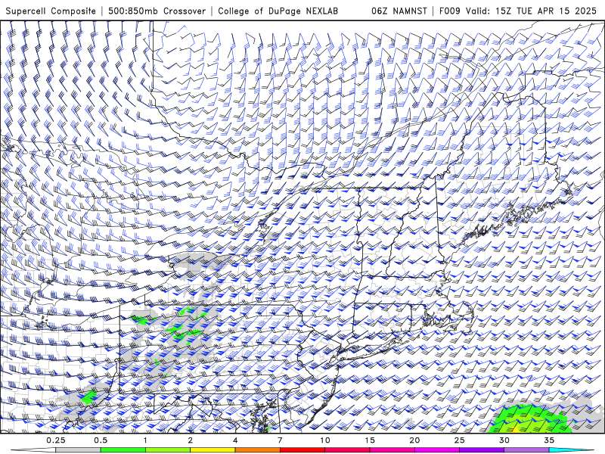
Task: Click the "College of DuPage NEXLAB" label
Action: (x=278, y=11)
